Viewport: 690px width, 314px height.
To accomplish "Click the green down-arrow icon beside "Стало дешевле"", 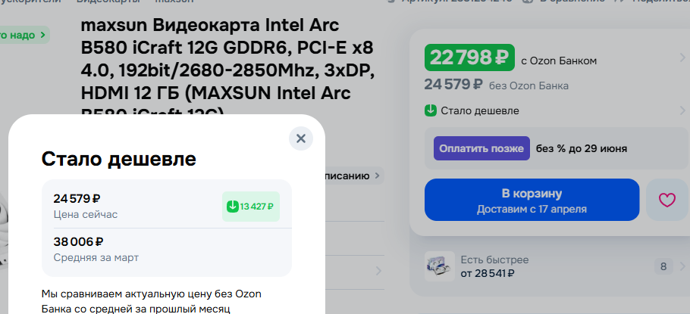I will coord(431,110).
